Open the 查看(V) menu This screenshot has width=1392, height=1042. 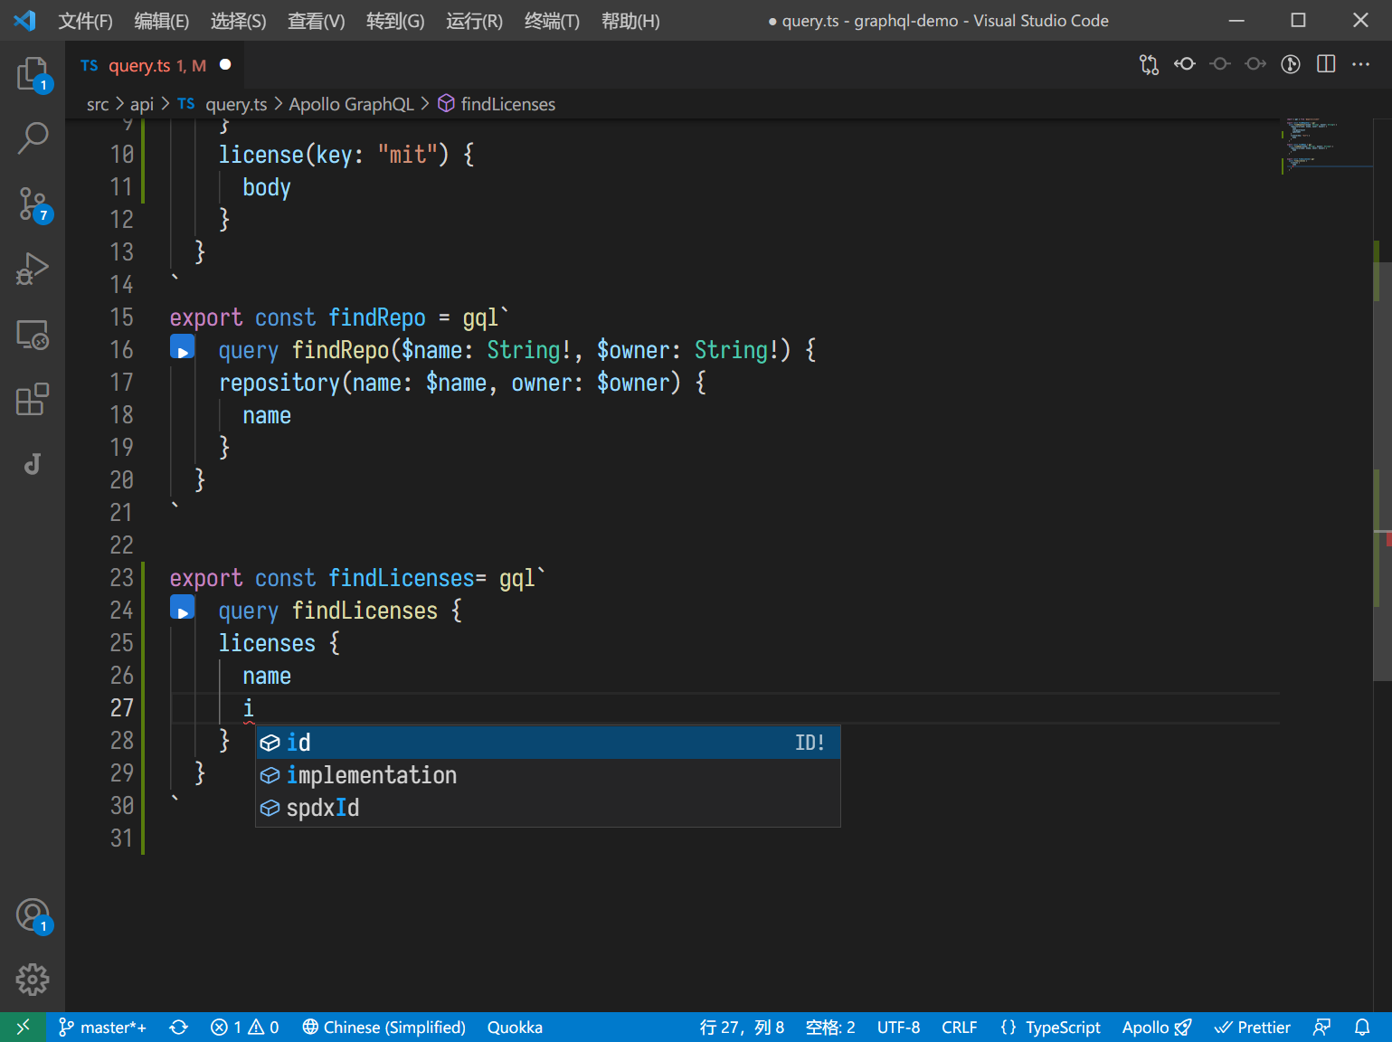316,21
